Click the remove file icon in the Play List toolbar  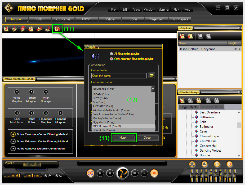point(190,36)
